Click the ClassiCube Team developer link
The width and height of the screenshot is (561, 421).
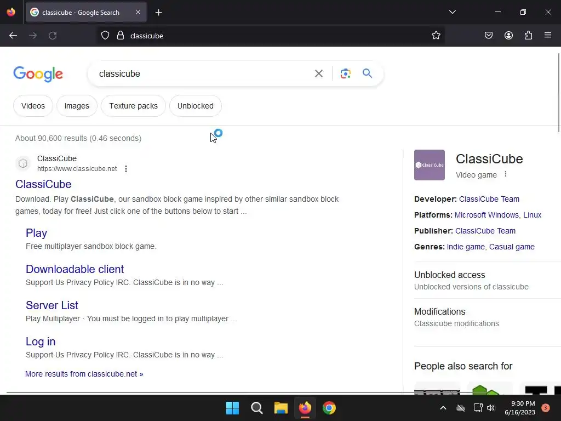pos(489,199)
